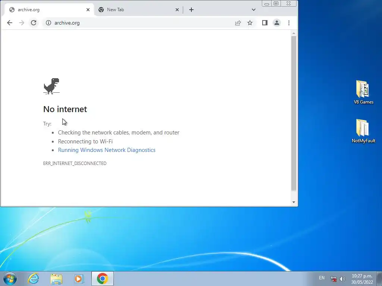Go back using the browser back arrow
The height and width of the screenshot is (286, 382).
point(9,23)
